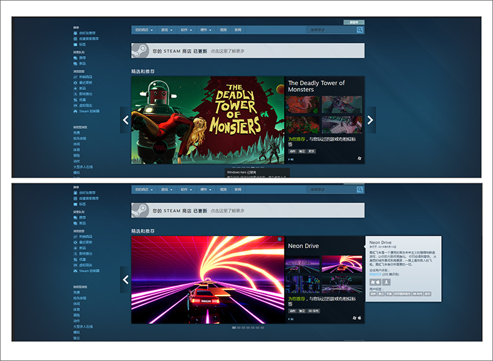View Deadly Tower bottom-right screenshot thumbnail

(x=342, y=125)
